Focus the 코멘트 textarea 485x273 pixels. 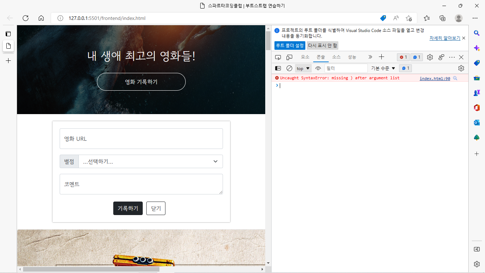point(141,184)
